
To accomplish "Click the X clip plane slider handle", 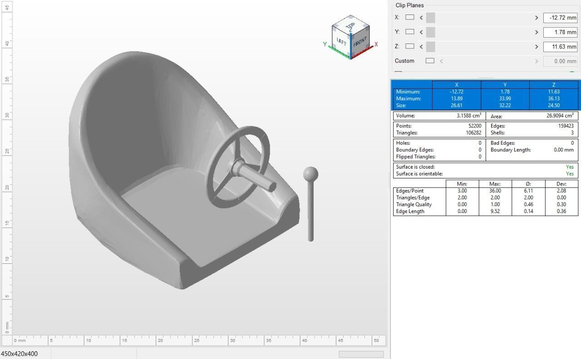I will coord(431,18).
